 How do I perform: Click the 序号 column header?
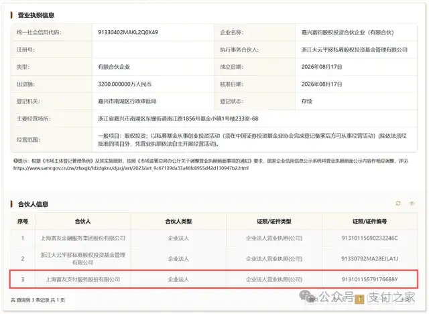(x=23, y=222)
